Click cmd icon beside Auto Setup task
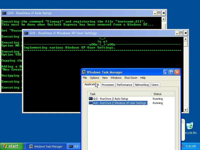200x150 pixels. point(90,99)
